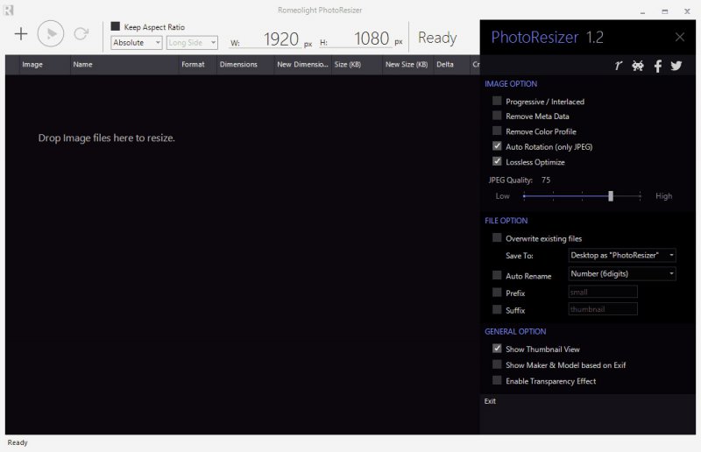This screenshot has width=701, height=452.
Task: Check Remove Meta Data
Action: [497, 116]
